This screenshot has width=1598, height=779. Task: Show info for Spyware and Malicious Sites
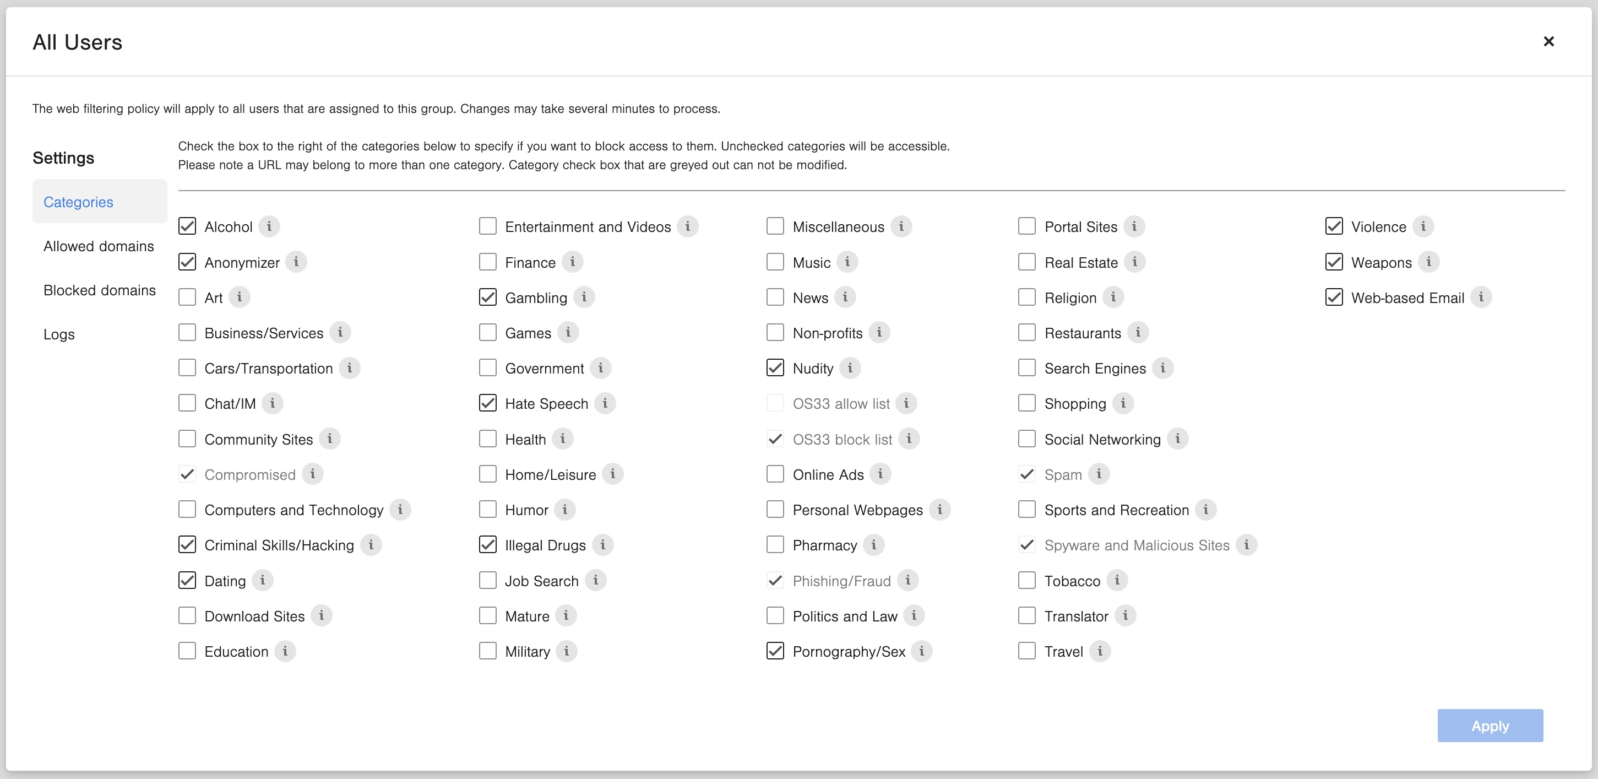point(1246,545)
